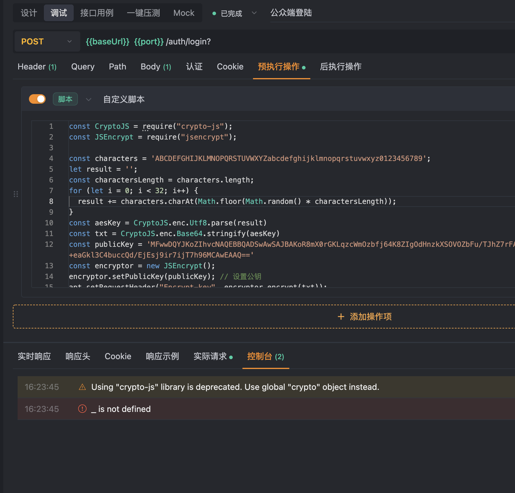Open the Header (1) tab
Image resolution: width=515 pixels, height=493 pixels.
(37, 67)
